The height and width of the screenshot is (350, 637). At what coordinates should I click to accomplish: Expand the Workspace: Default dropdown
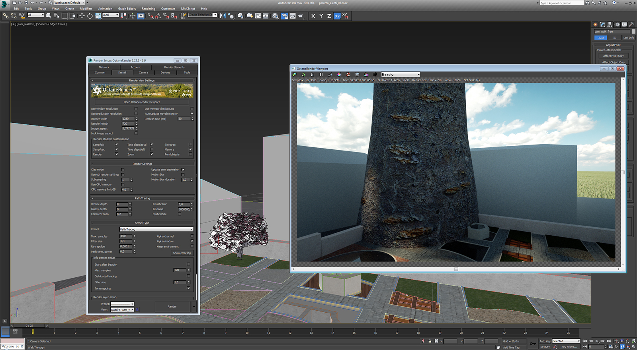(69, 3)
